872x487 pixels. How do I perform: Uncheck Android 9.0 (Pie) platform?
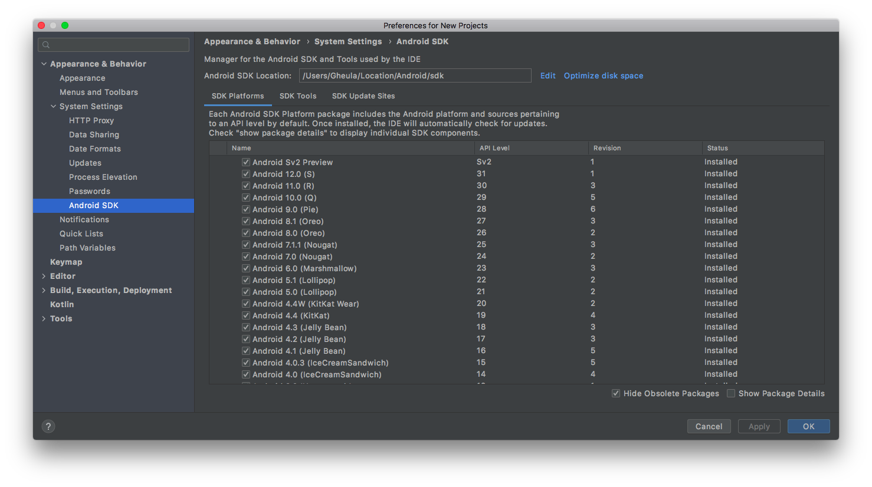coord(246,209)
